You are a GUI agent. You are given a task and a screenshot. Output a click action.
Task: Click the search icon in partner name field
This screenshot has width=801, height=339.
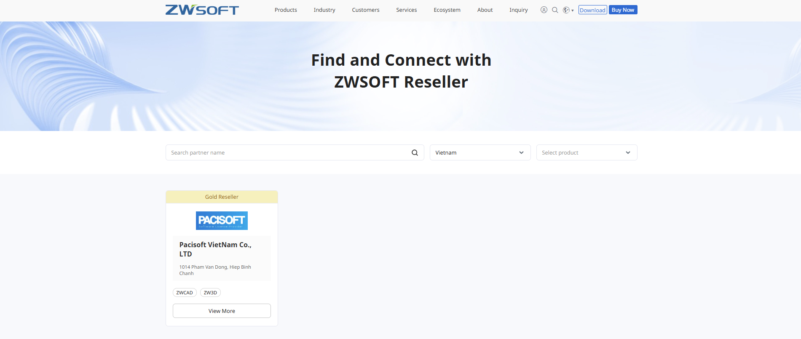[x=415, y=152]
